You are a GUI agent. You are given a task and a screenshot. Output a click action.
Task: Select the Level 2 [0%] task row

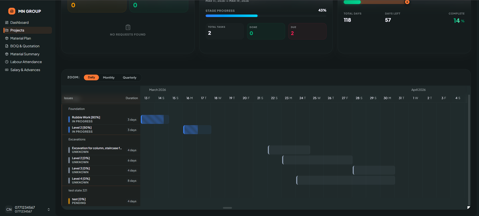(101, 160)
